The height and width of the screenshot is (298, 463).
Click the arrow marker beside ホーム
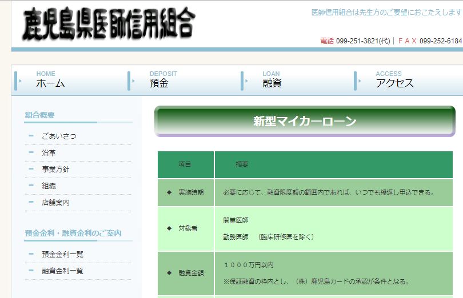pos(20,80)
